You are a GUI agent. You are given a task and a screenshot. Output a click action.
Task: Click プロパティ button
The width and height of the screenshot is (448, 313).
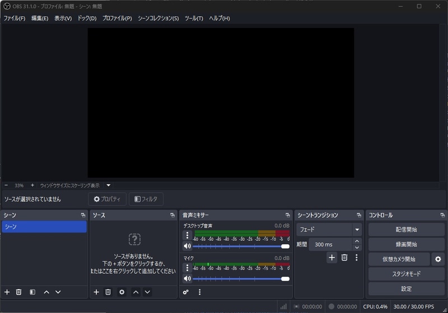pos(107,199)
